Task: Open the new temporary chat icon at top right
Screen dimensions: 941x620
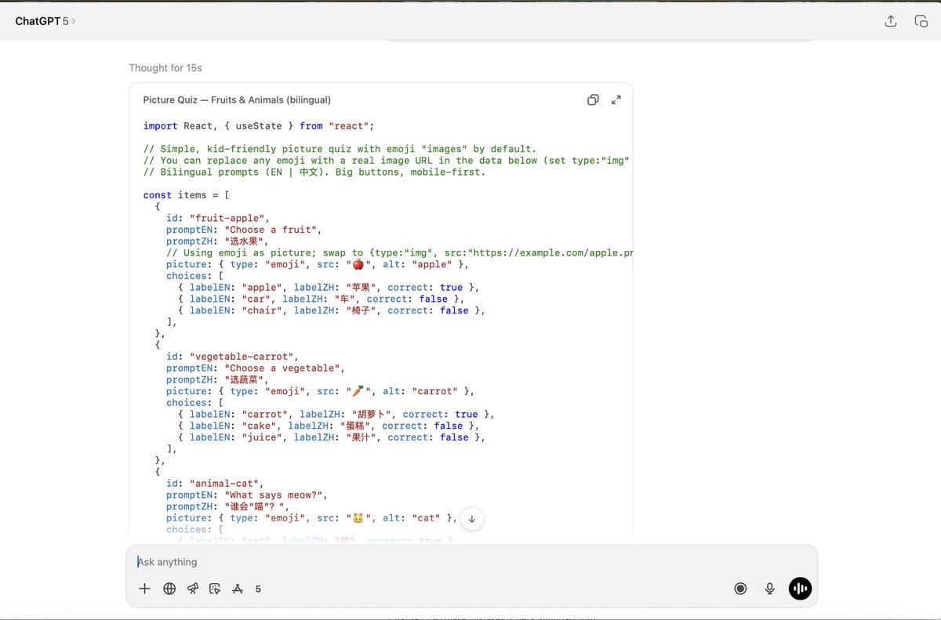Action: click(921, 21)
